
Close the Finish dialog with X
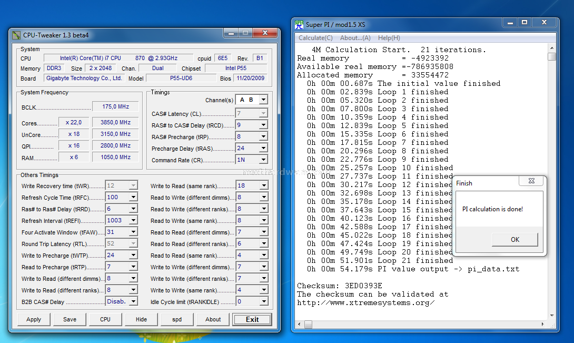pos(531,181)
